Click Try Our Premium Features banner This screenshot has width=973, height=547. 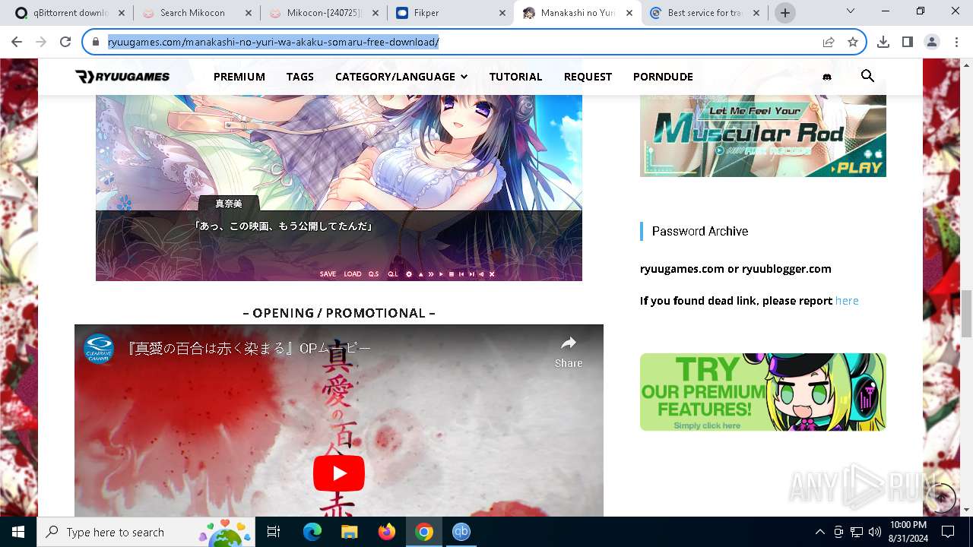[x=763, y=392]
